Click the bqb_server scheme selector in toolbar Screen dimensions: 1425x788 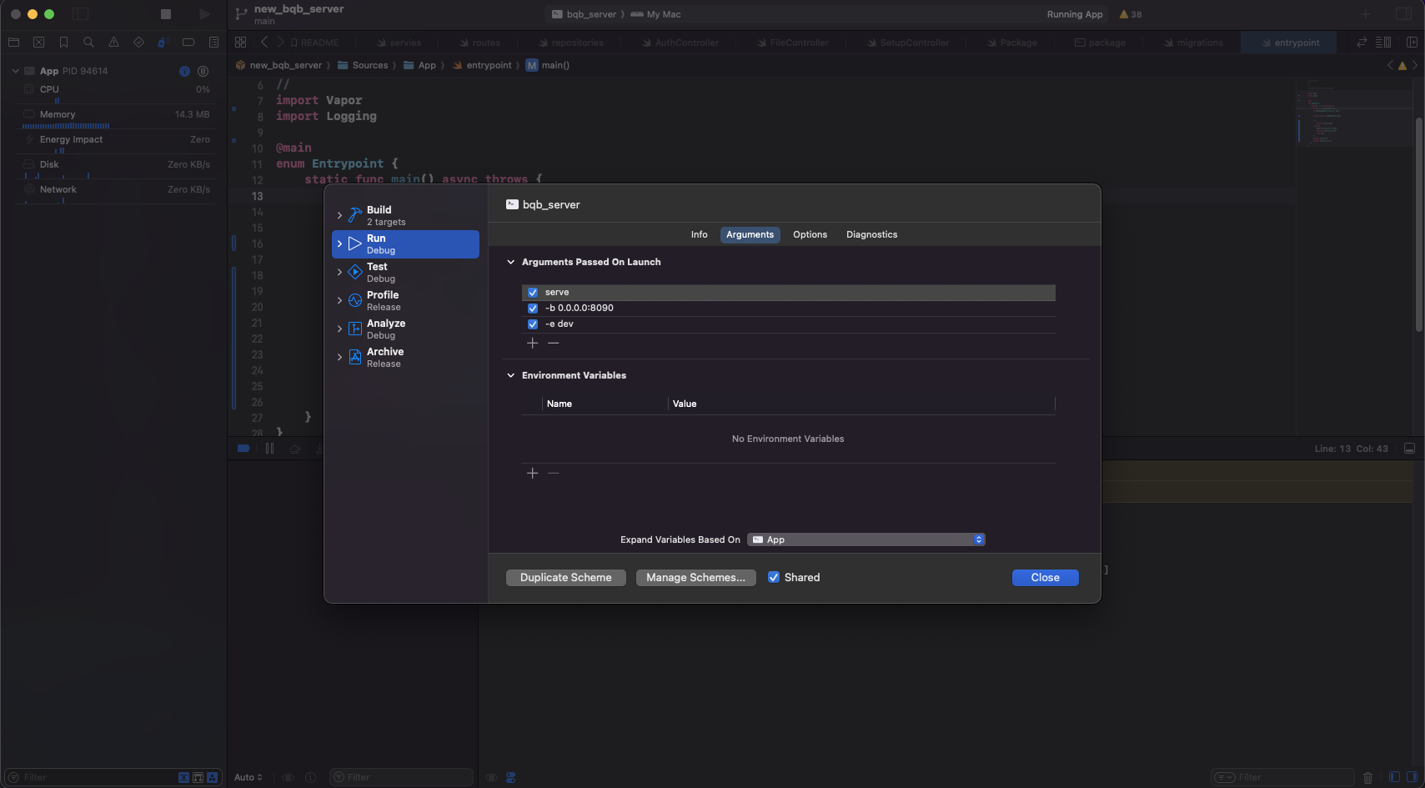pyautogui.click(x=584, y=14)
